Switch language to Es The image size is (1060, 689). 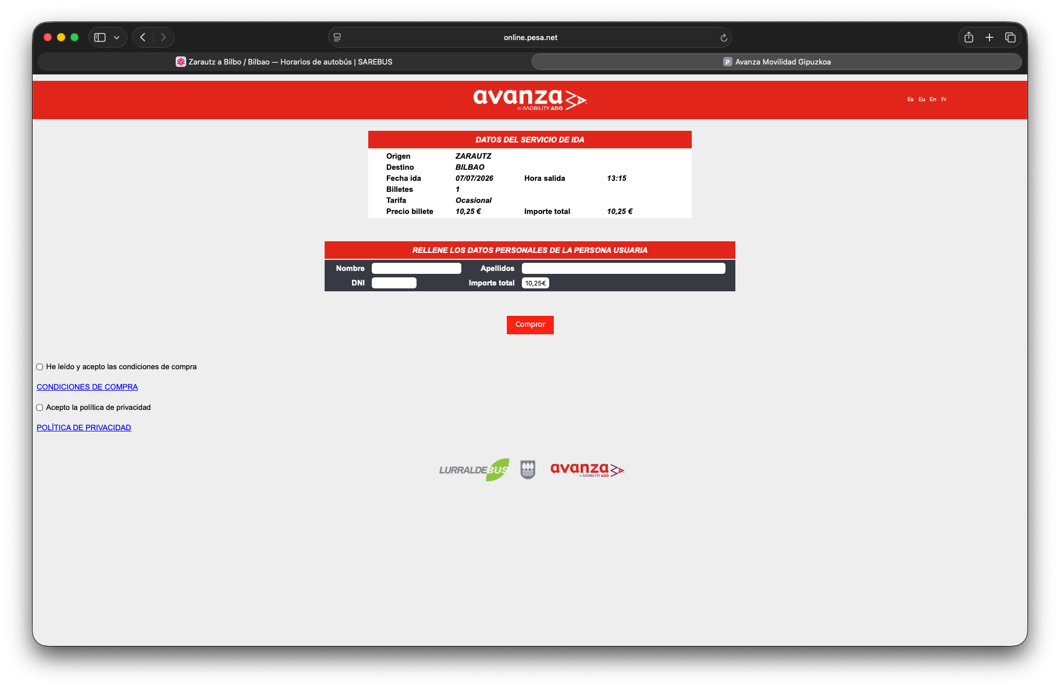point(910,99)
